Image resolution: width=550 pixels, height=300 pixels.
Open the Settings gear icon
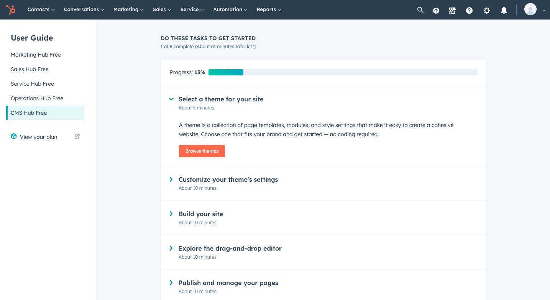(487, 10)
